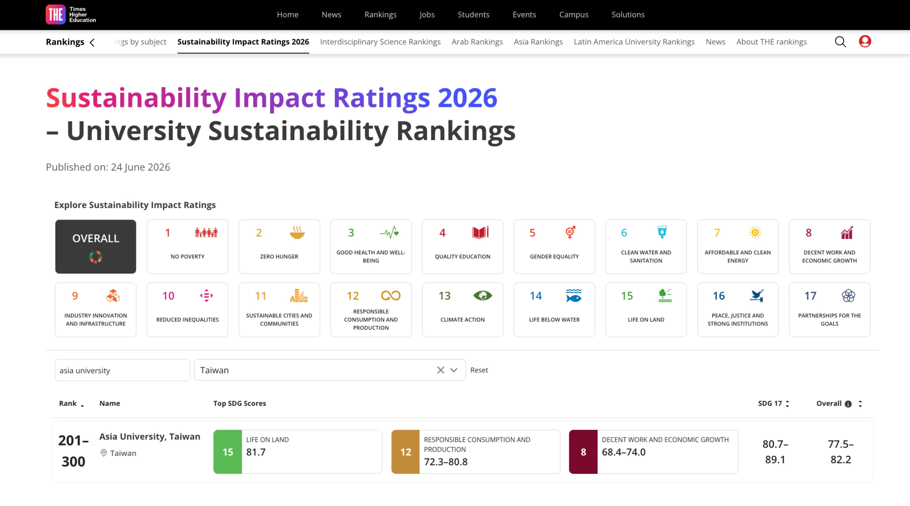This screenshot has height=506, width=910.
Task: Choose SDG 14 Life Below Water tile
Action: (x=554, y=310)
